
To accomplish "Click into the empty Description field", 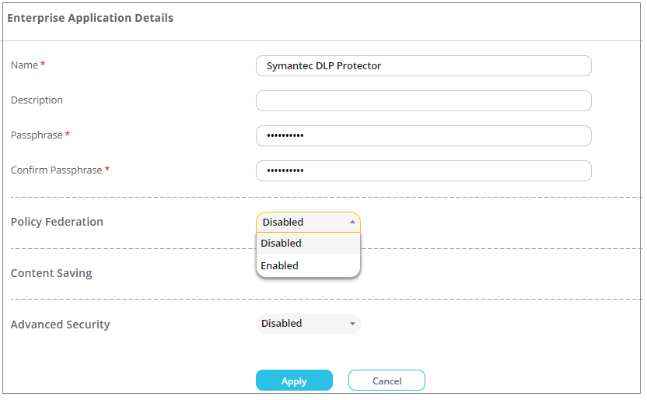I will click(x=424, y=101).
